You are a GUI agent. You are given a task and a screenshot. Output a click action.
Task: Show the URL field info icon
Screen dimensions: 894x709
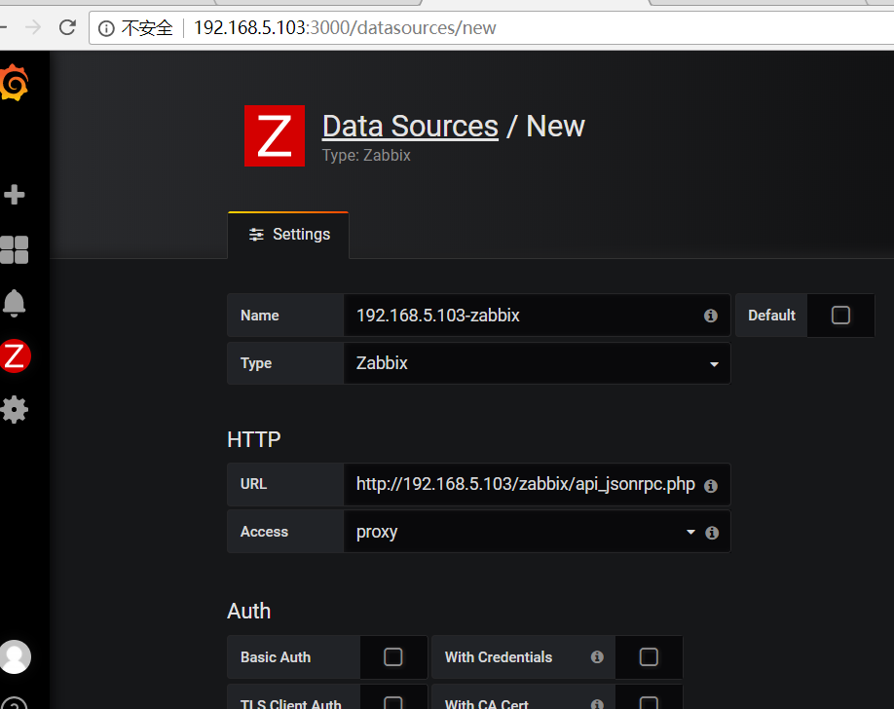point(710,485)
